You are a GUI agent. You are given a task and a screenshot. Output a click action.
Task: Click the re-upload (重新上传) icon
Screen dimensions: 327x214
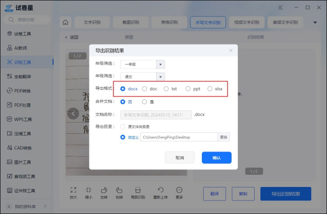click(160, 190)
